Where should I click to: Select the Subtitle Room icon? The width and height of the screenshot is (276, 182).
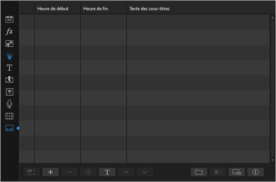click(9, 128)
